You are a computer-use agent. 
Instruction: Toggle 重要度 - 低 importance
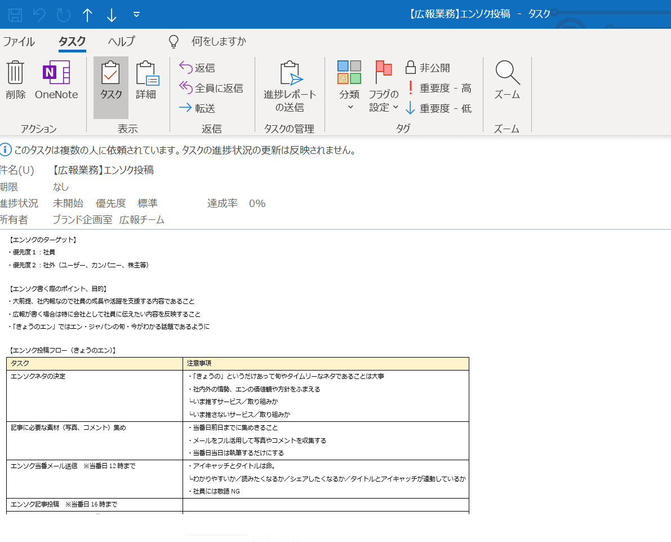[x=438, y=108]
